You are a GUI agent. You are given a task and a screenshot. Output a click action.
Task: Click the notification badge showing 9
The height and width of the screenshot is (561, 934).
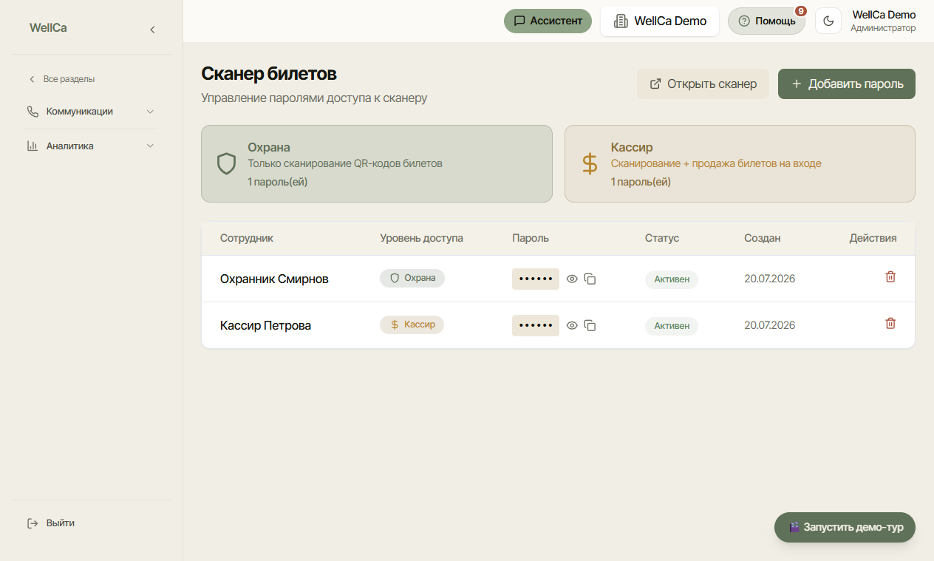click(801, 11)
